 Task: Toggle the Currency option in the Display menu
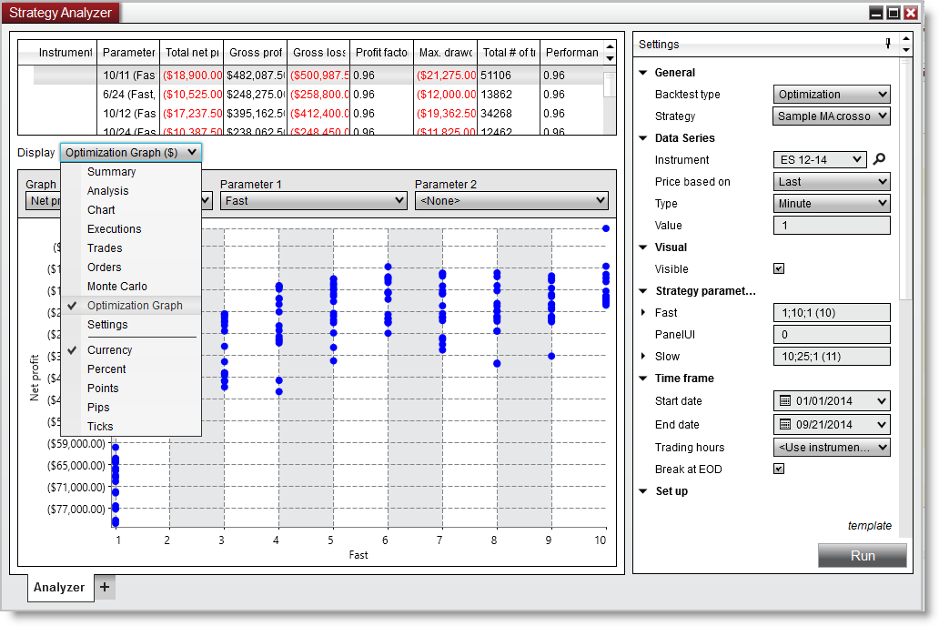click(x=109, y=349)
